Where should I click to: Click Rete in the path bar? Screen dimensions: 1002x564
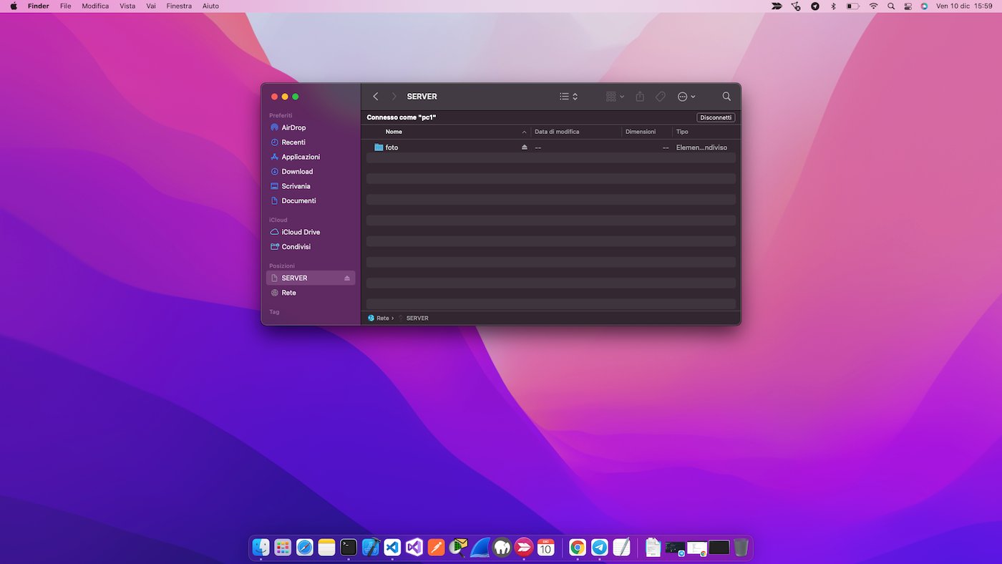384,318
